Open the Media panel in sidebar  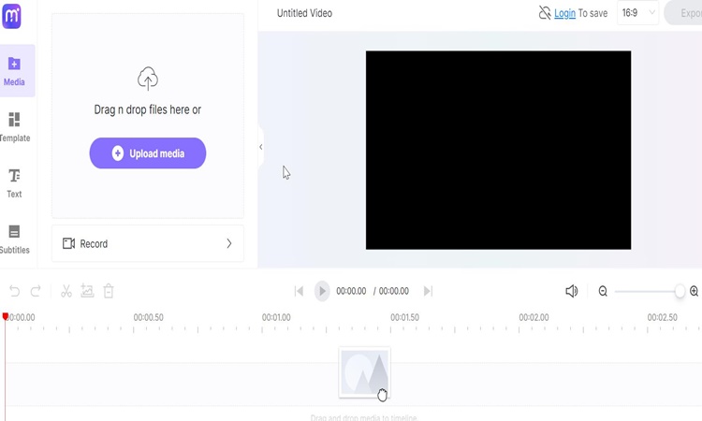15,71
